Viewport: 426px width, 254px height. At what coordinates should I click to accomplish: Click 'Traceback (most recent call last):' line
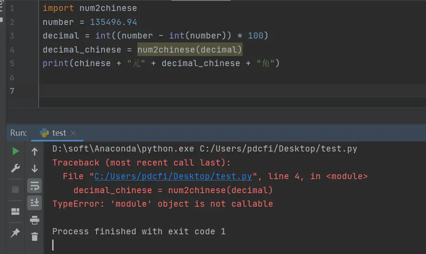pyautogui.click(x=142, y=162)
